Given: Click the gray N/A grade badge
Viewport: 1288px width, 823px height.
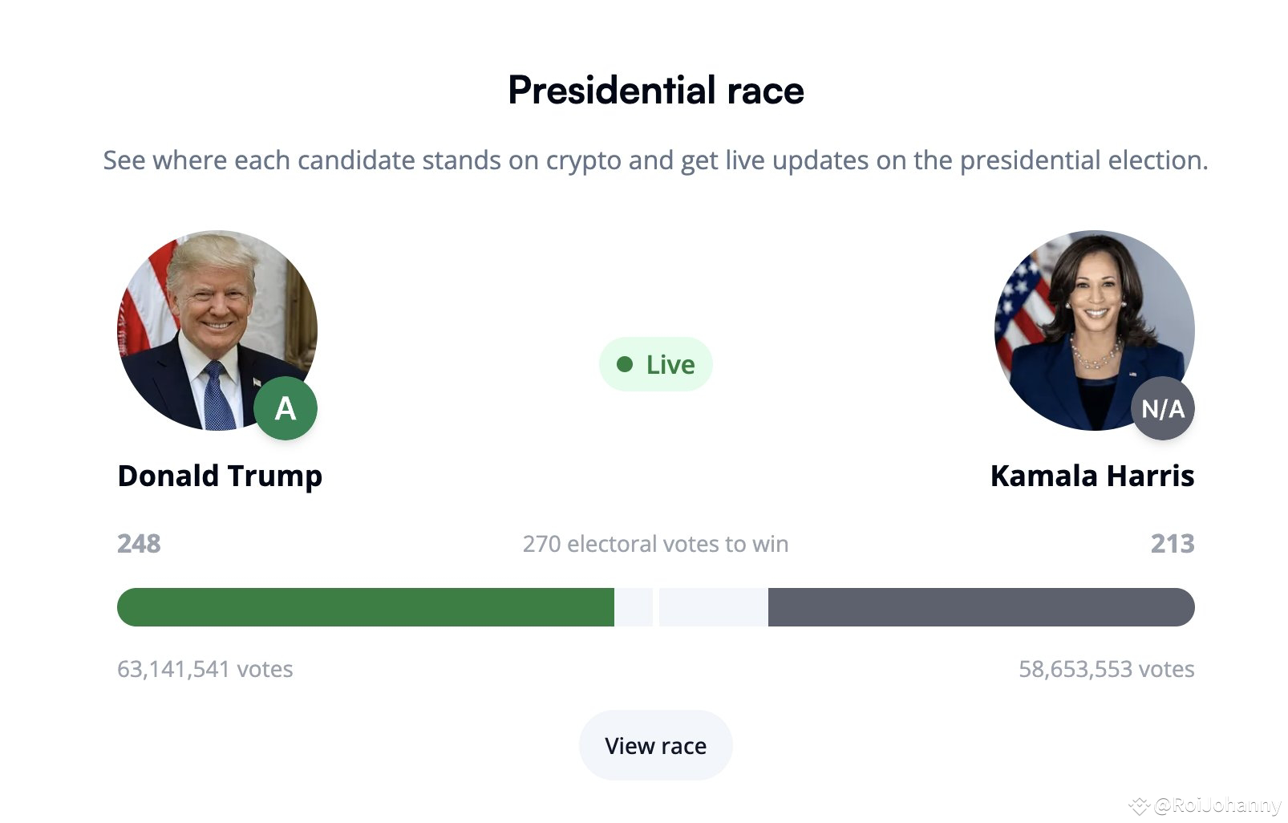Looking at the screenshot, I should coord(1163,408).
